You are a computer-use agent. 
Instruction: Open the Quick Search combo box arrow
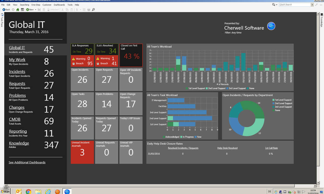tap(312, 5)
